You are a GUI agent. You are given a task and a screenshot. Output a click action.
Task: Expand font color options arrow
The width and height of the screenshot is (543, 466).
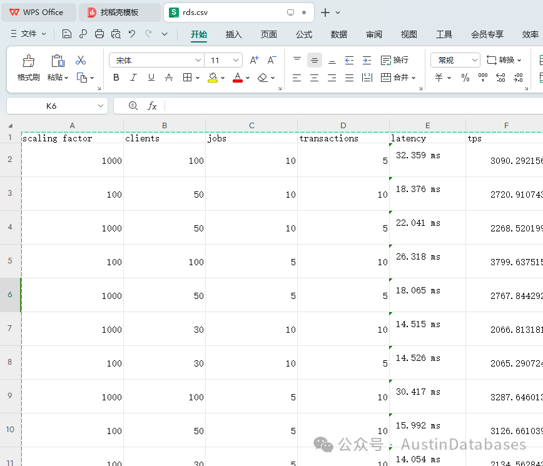248,78
